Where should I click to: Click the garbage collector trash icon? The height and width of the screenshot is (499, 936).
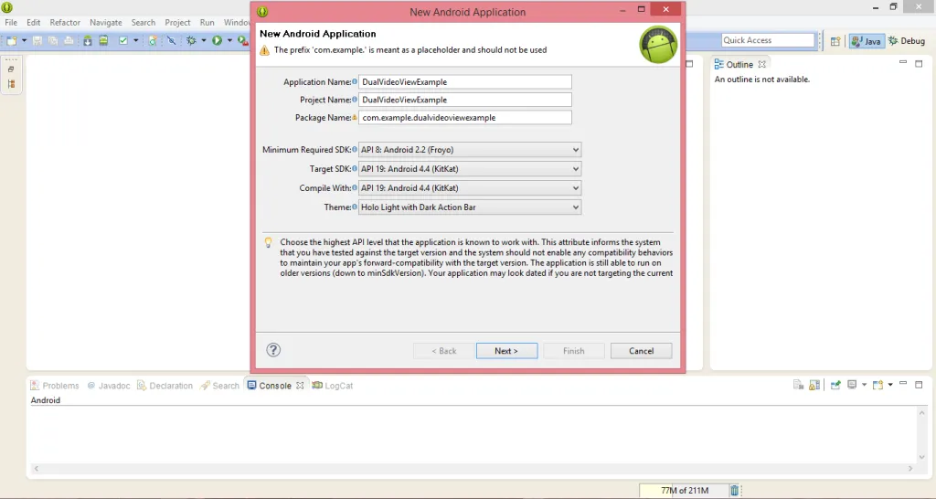tap(734, 490)
